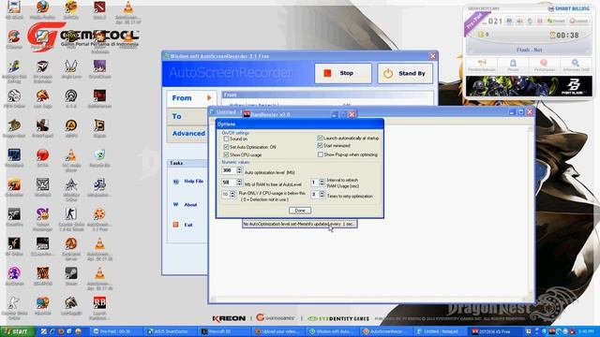Uncheck Launch automatically at startup

pyautogui.click(x=321, y=138)
